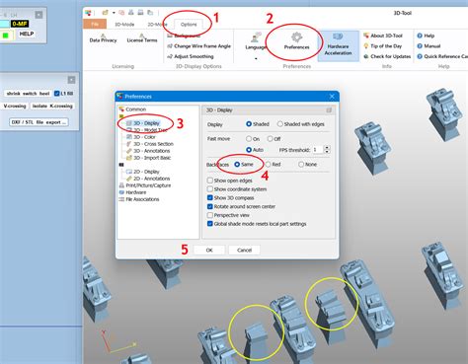Click the shrink switch heel button
468x364 pixels.
[28, 94]
